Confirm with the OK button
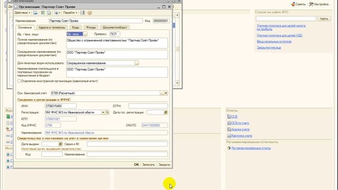Viewport: 338px width, 190px height. 136,165
